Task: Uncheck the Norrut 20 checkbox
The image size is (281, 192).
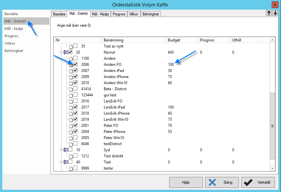Action: click(70, 52)
